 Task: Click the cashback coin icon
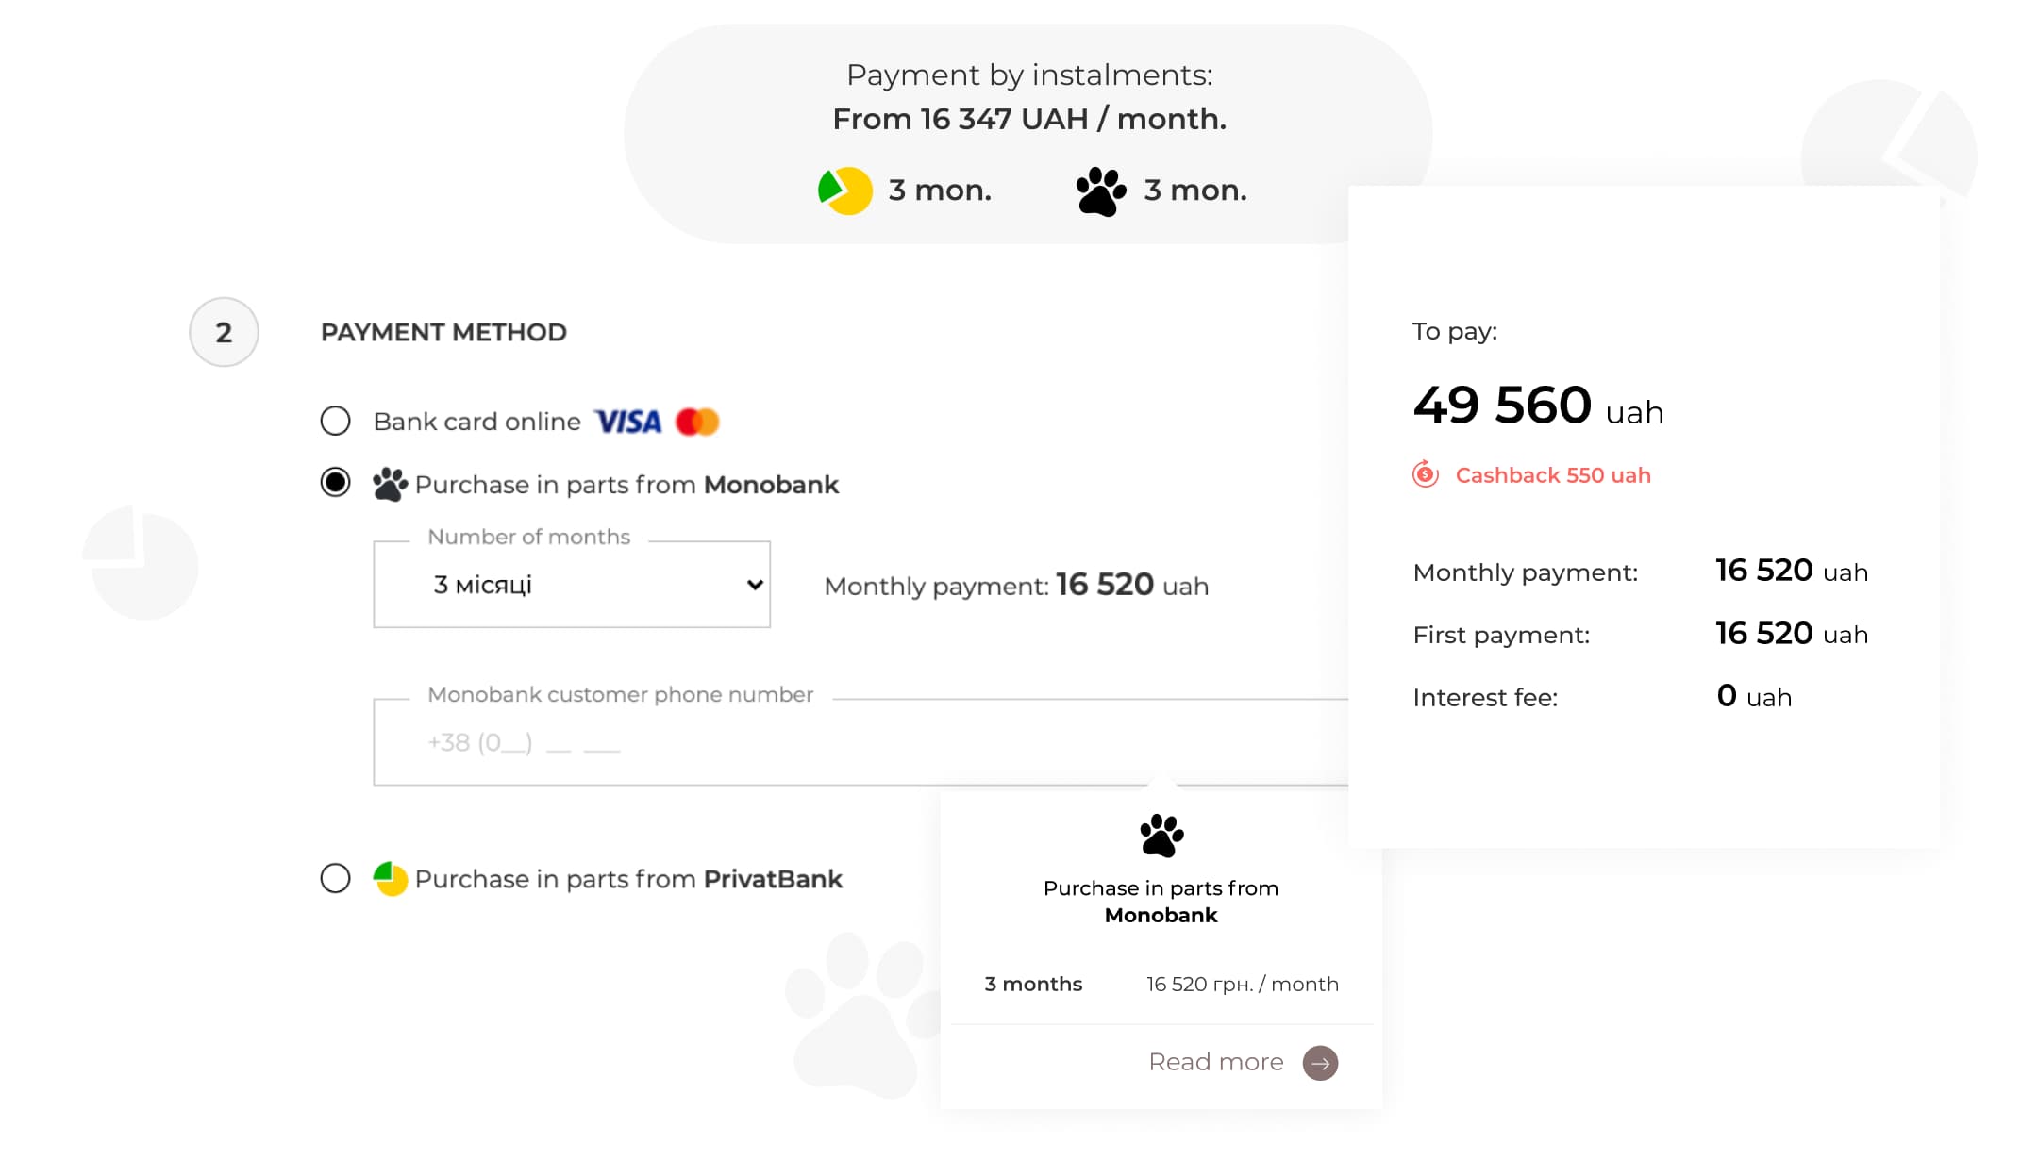coord(1425,474)
